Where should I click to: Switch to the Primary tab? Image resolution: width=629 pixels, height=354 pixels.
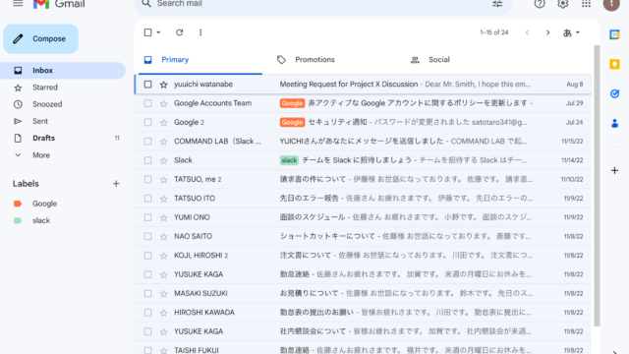click(x=200, y=60)
